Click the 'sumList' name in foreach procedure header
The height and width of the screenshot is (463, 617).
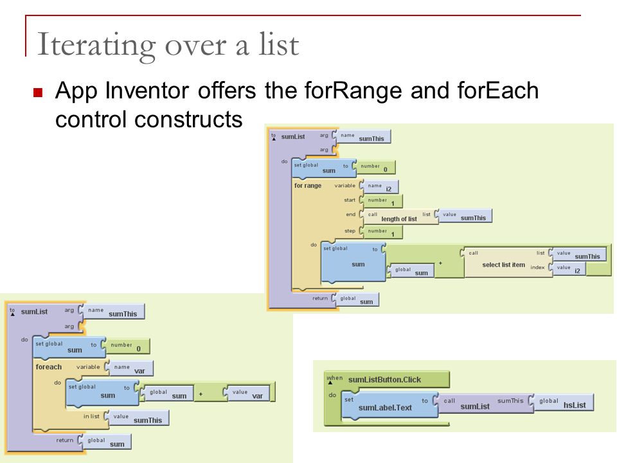[x=34, y=311]
